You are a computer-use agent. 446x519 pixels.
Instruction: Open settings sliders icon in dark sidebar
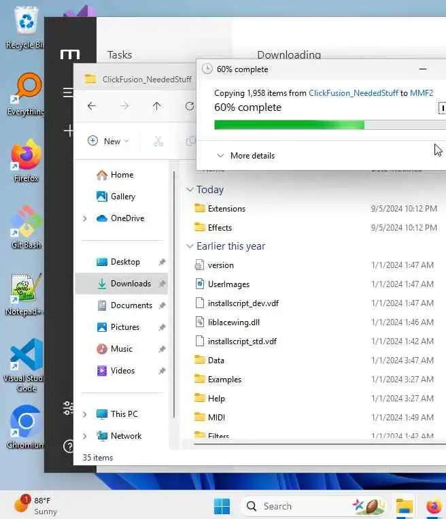(x=68, y=408)
